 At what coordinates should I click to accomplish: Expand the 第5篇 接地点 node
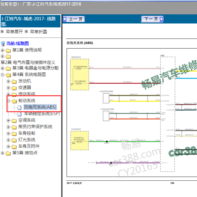point(2,153)
